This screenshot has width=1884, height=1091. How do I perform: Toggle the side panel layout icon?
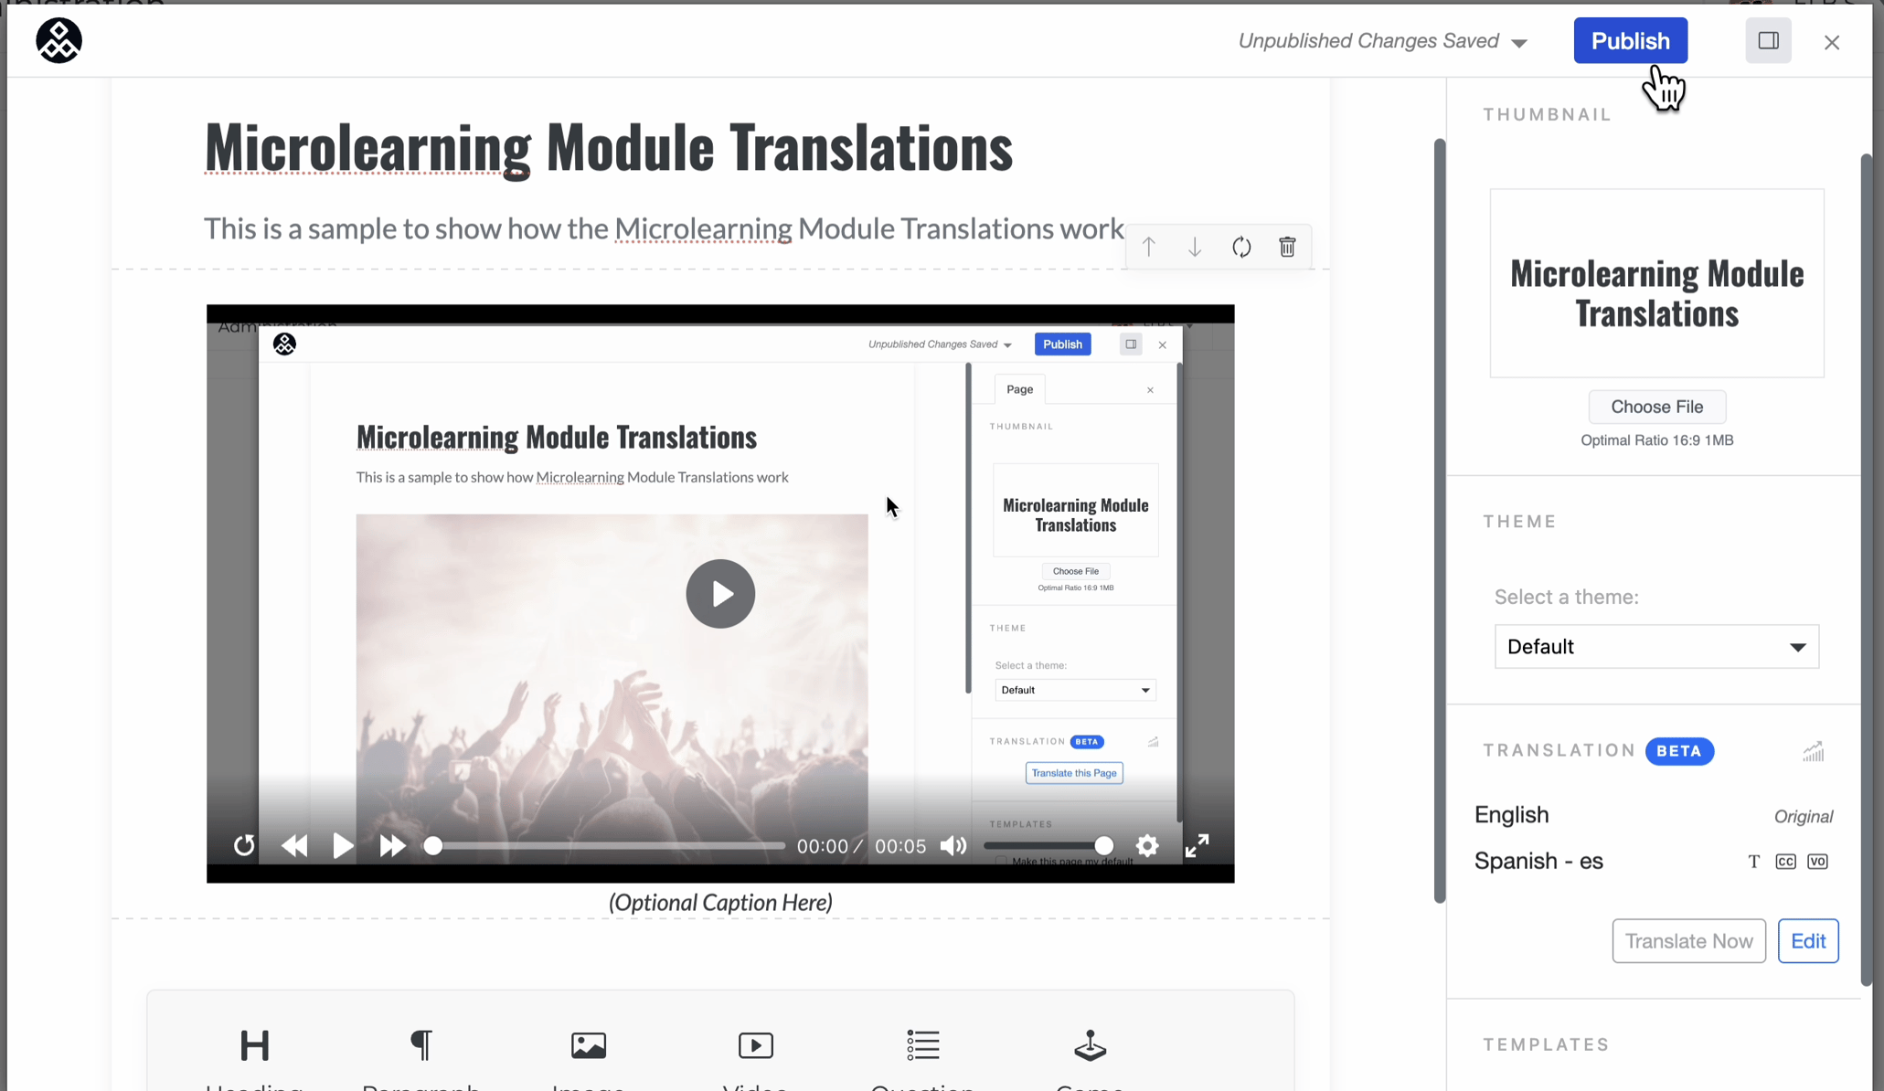tap(1768, 40)
